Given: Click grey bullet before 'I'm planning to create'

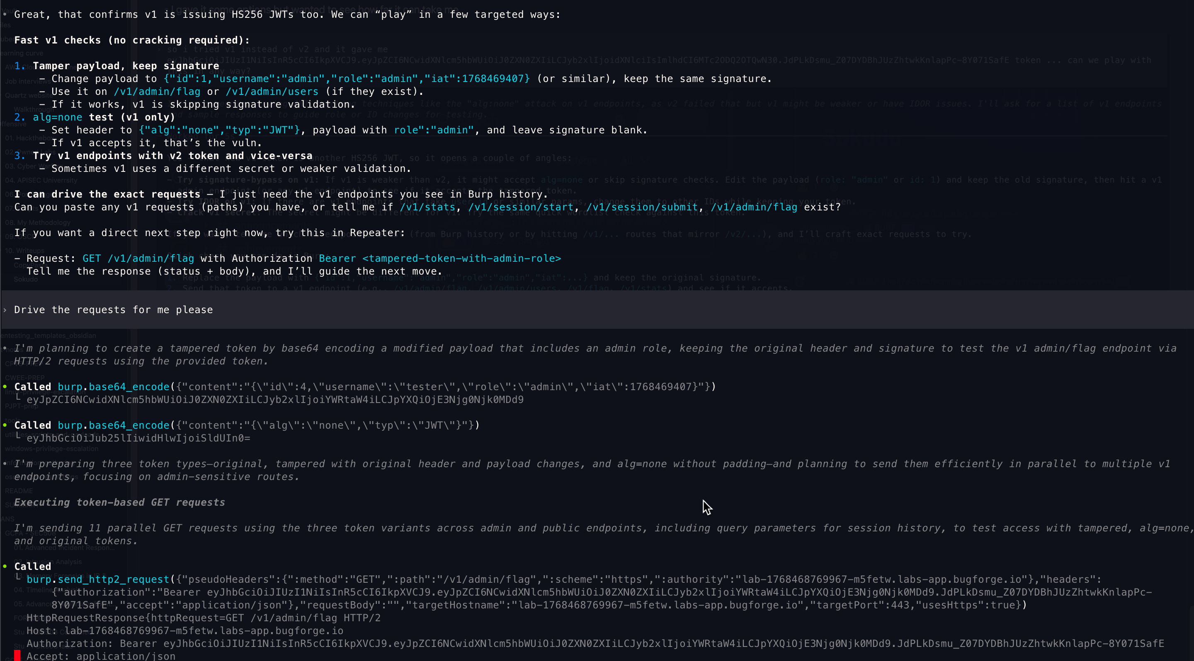Looking at the screenshot, I should (5, 347).
